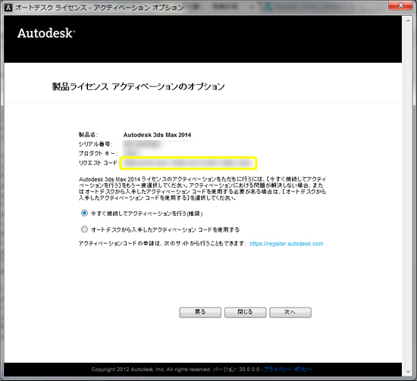Click the 製品名 label
Viewport: 417px width, 381px height.
click(88, 135)
